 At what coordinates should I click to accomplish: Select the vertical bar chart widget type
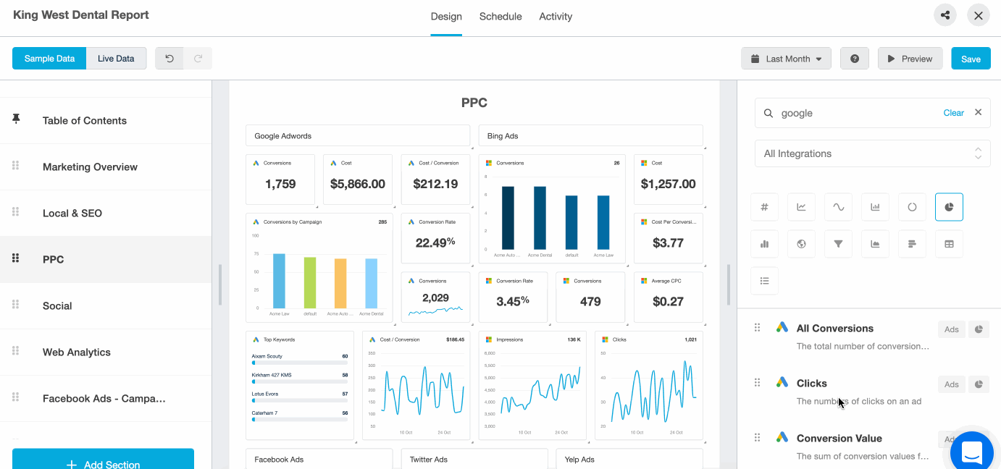765,244
